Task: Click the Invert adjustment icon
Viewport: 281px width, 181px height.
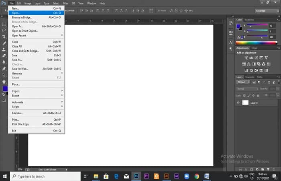Action: pyautogui.click(x=246, y=70)
